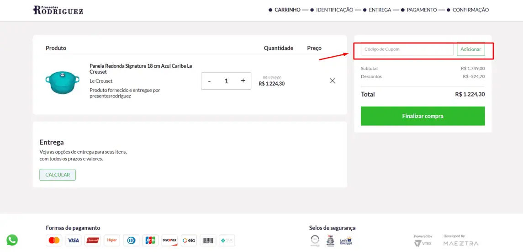The width and height of the screenshot is (523, 252).
Task: Open the VTEX powered-by logo
Action: point(423,243)
